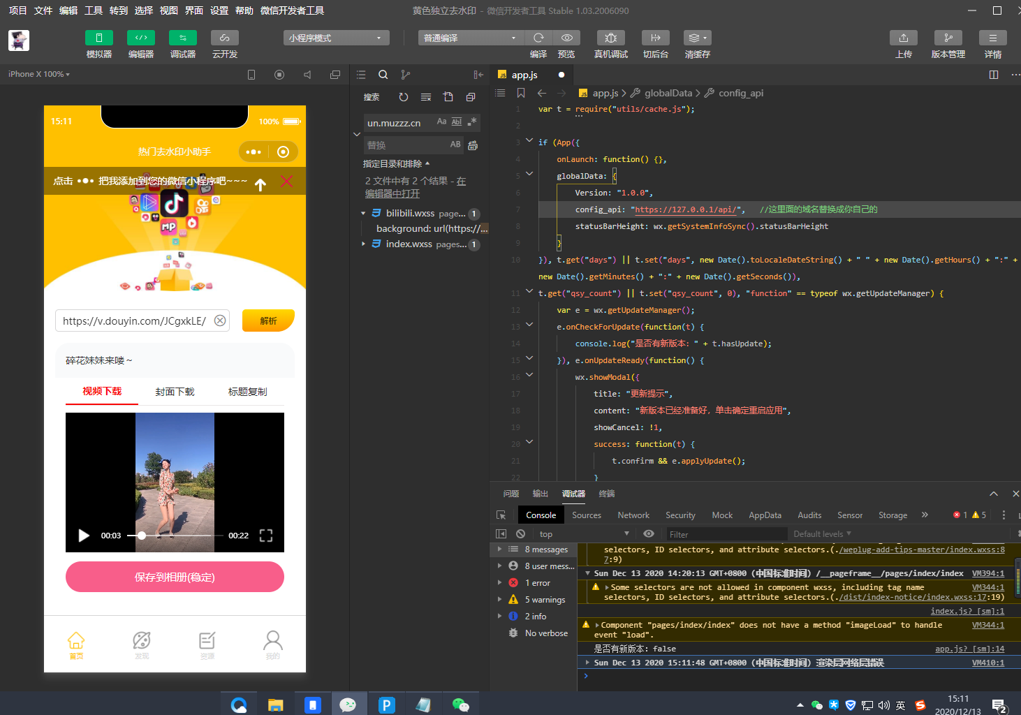The image size is (1021, 715).
Task: Open the AppData devtools tab
Action: point(765,515)
